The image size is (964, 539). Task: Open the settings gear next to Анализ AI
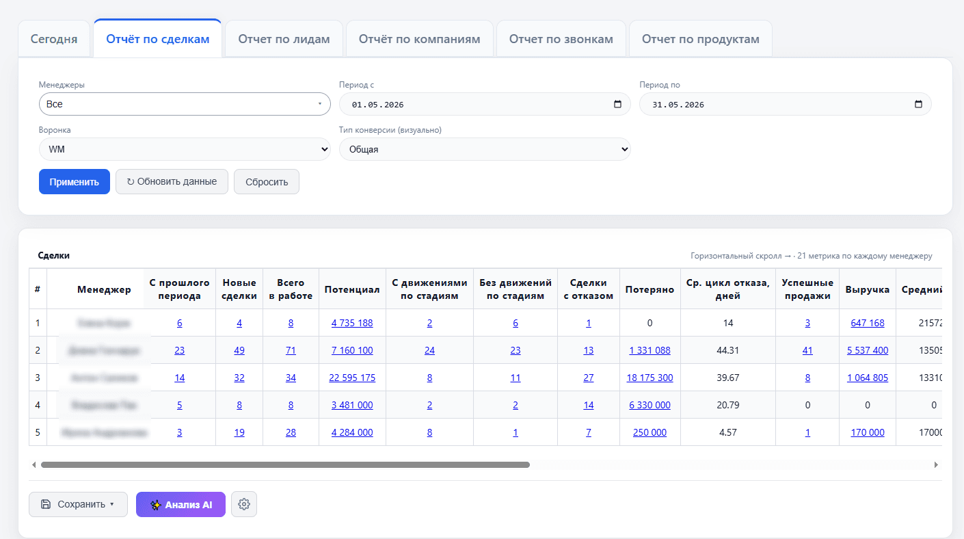pos(244,505)
